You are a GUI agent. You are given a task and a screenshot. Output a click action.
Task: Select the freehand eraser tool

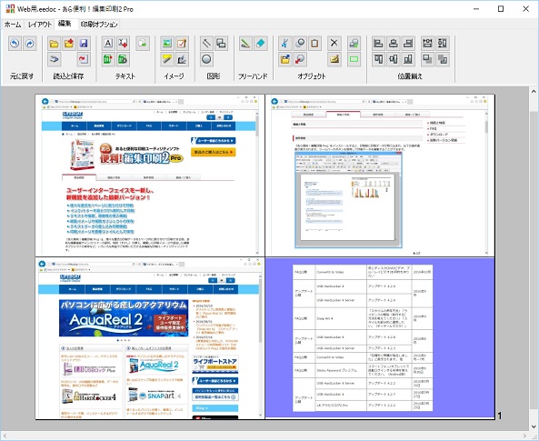pos(261,44)
